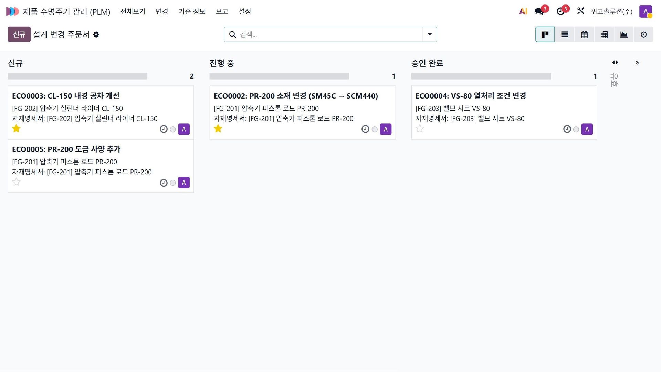The image size is (661, 372).
Task: Open ECO0004: VS-80 열처리 조건 변경 card
Action: (504, 112)
